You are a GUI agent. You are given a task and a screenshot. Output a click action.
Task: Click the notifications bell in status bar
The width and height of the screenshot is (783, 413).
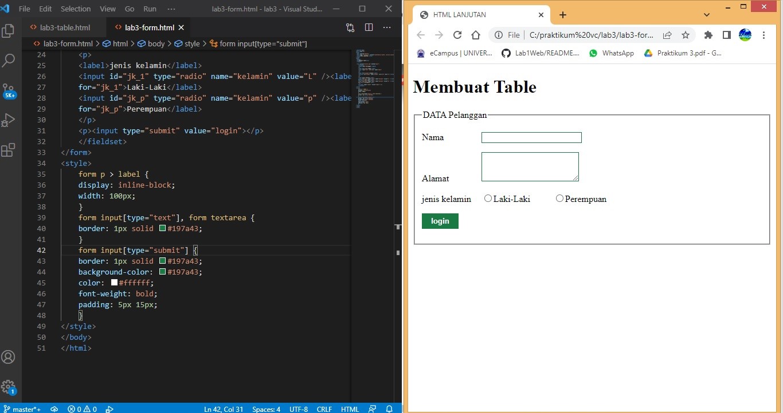click(x=389, y=409)
